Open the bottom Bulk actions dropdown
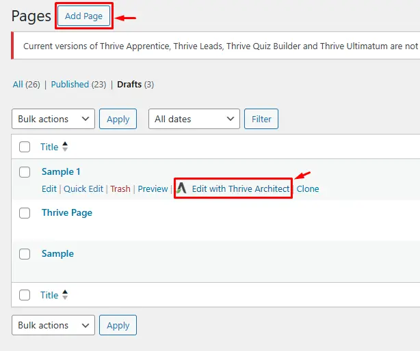This screenshot has height=351, width=420. click(x=53, y=325)
